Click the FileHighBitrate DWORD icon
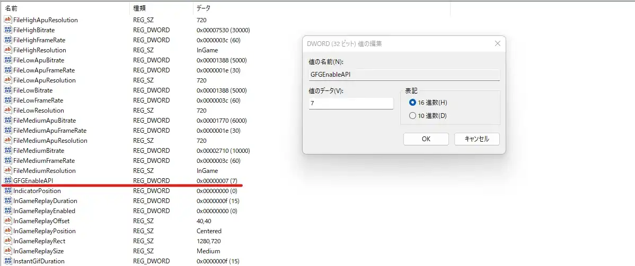635x266 pixels. [x=8, y=30]
